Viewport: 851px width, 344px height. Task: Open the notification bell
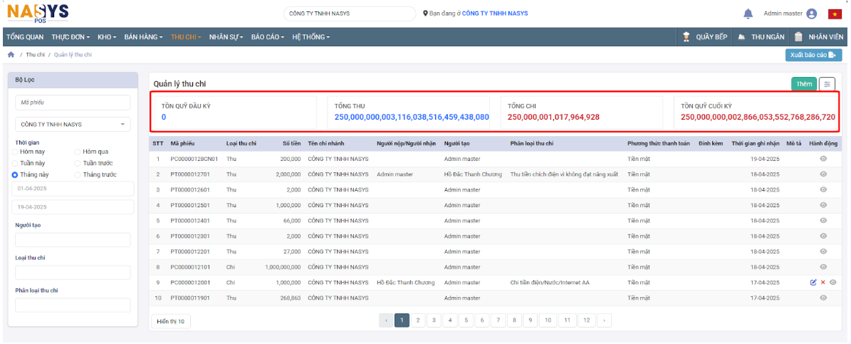coord(748,14)
